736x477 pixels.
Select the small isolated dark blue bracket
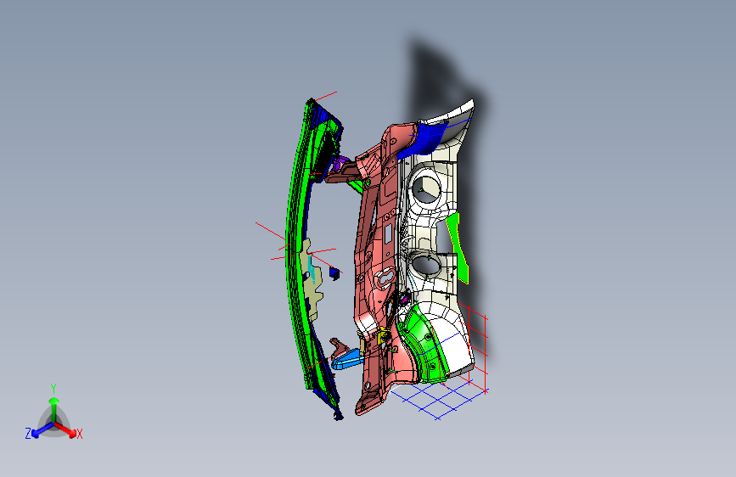tap(334, 273)
